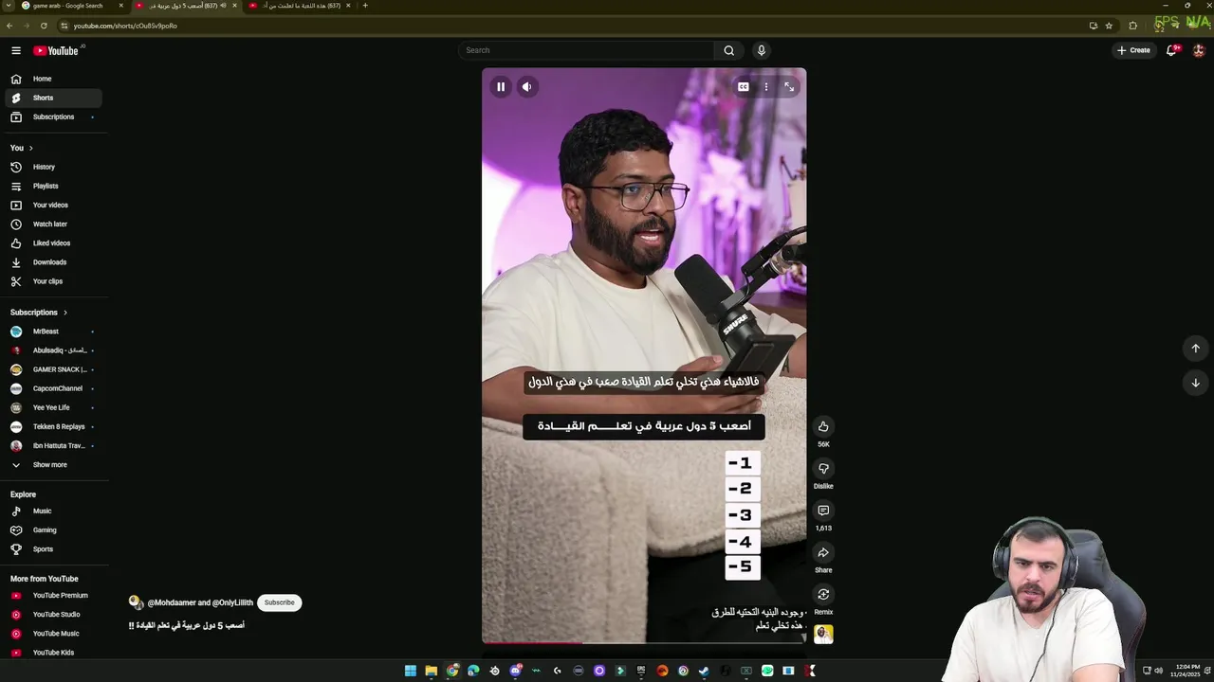Open the Create menu
The width and height of the screenshot is (1214, 682).
(x=1133, y=50)
